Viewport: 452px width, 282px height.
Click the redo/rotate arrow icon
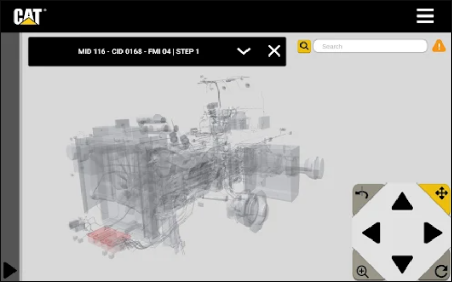[441, 271]
